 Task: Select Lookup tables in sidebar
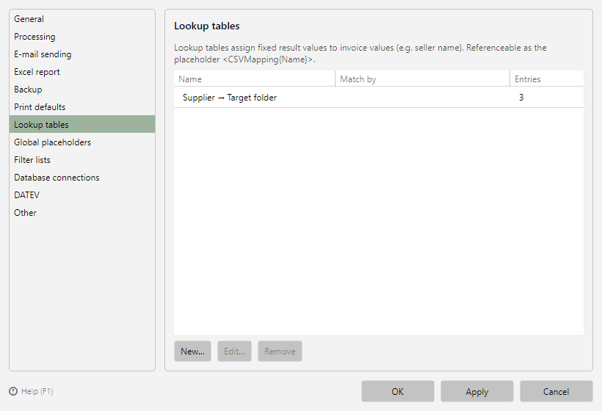pyautogui.click(x=82, y=124)
